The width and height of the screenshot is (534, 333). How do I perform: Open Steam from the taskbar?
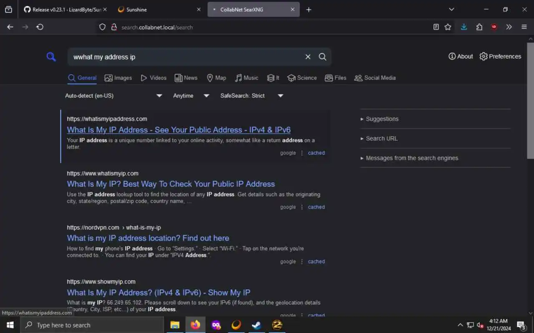pos(257,325)
